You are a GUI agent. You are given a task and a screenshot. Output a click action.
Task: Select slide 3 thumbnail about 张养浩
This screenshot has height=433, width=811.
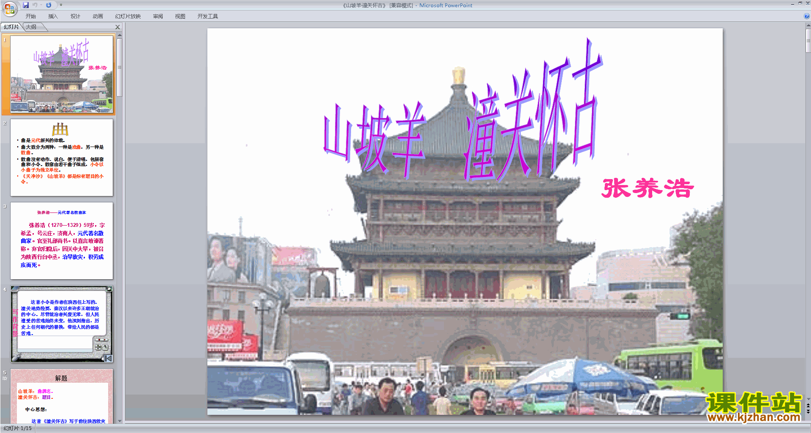point(62,240)
